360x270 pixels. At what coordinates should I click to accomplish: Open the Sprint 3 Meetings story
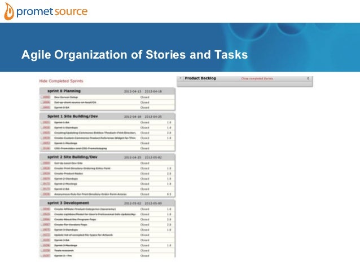coord(65,245)
